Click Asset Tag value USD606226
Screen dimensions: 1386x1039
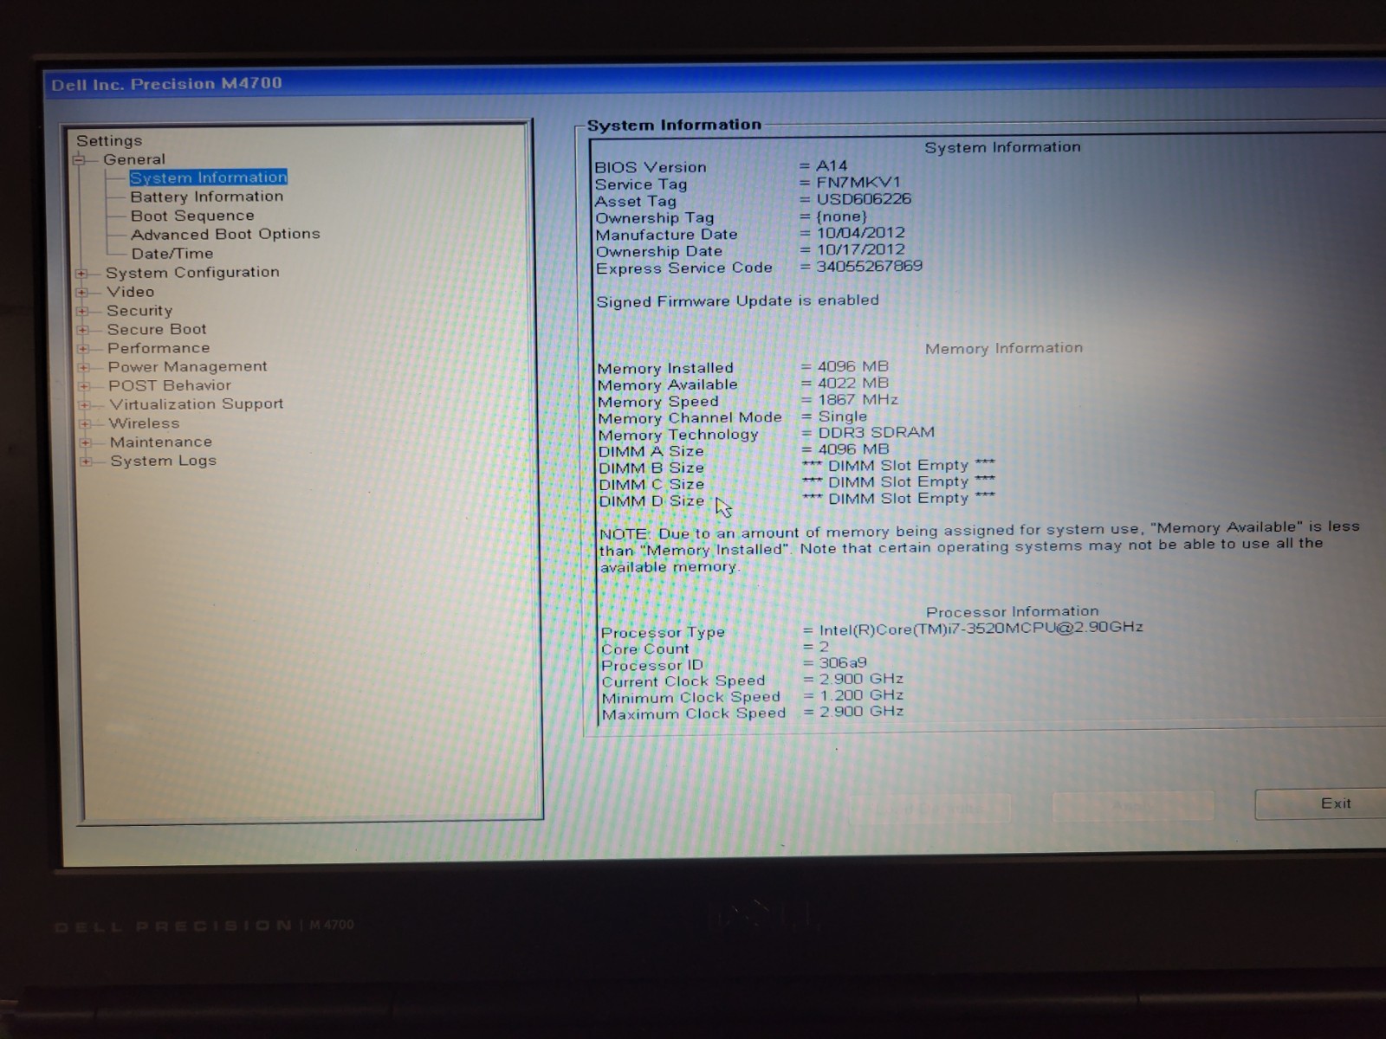pos(864,199)
